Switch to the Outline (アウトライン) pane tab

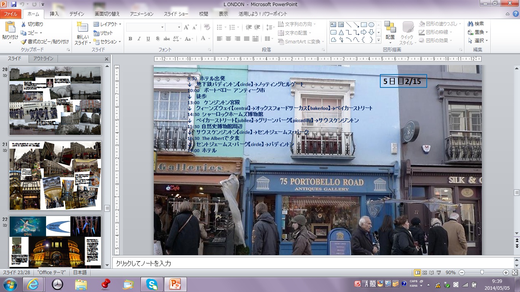pyautogui.click(x=43, y=59)
